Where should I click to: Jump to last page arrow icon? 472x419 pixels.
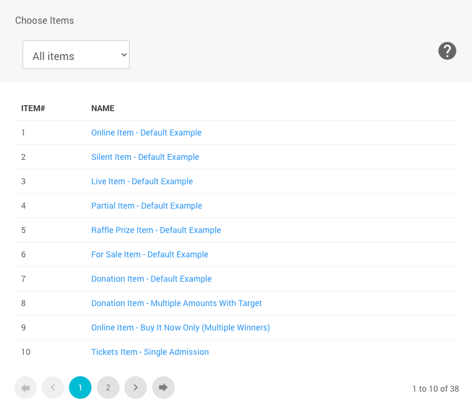coord(163,388)
